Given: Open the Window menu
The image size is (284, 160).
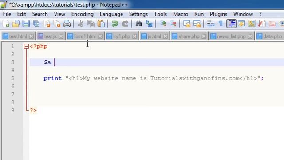Looking at the screenshot, I should coord(243,14).
